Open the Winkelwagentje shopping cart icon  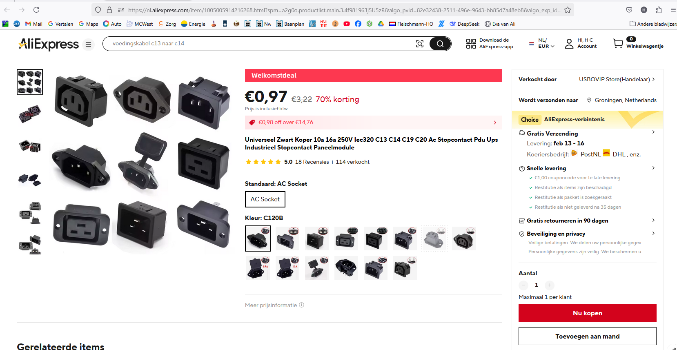(x=618, y=43)
